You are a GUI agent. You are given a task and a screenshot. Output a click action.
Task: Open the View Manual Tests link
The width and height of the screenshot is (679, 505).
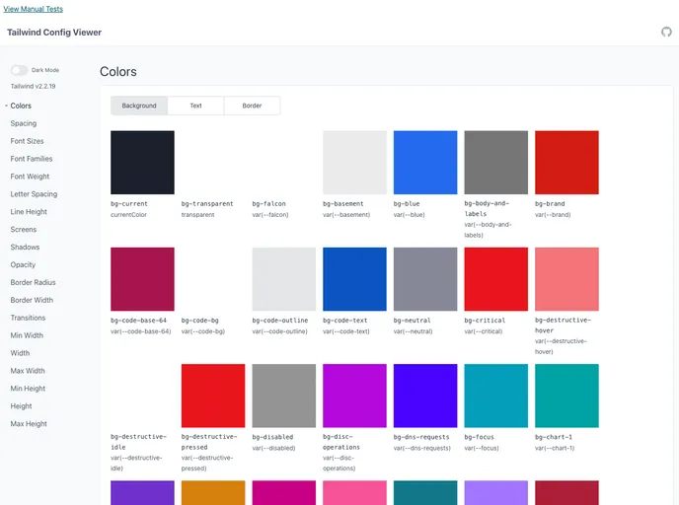(x=34, y=9)
